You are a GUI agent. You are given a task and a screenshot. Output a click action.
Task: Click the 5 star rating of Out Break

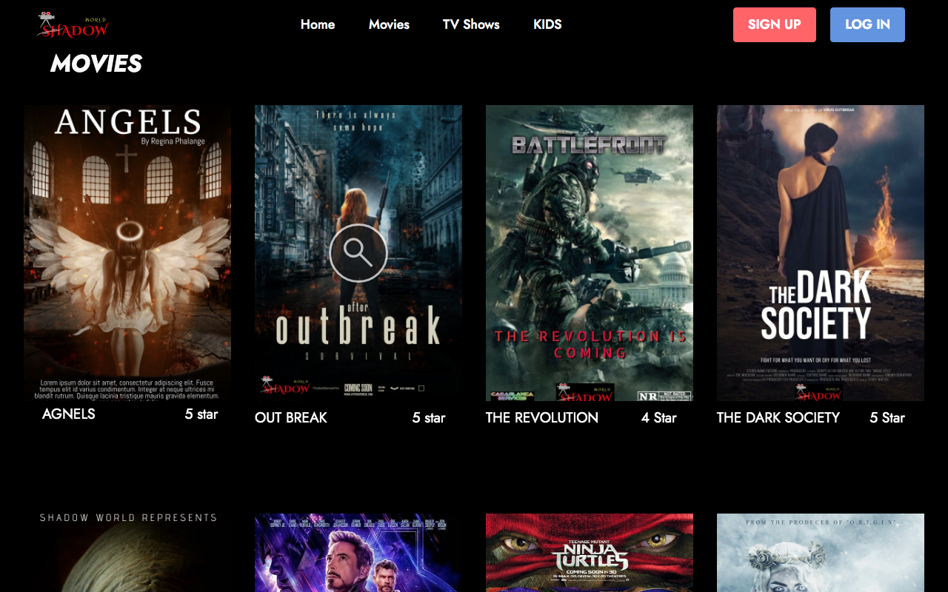[x=429, y=417]
